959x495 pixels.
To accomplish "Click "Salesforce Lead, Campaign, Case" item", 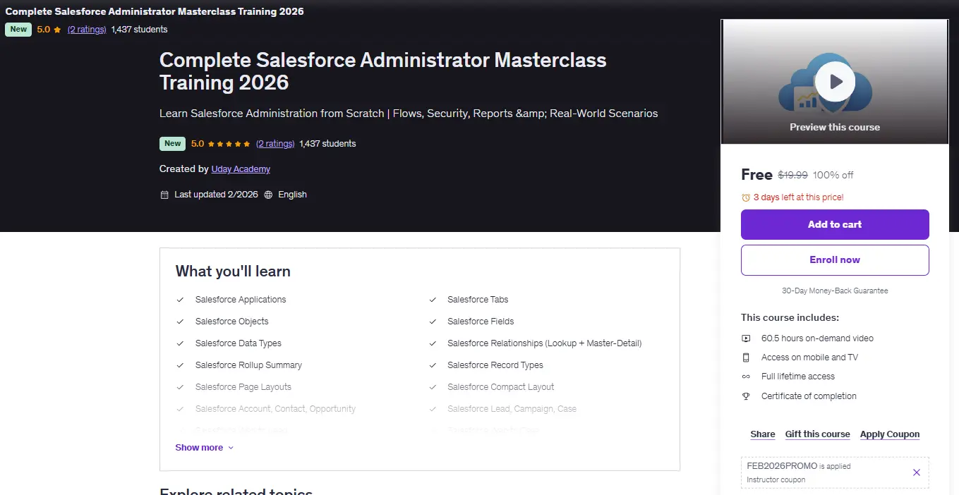I will click(x=512, y=409).
